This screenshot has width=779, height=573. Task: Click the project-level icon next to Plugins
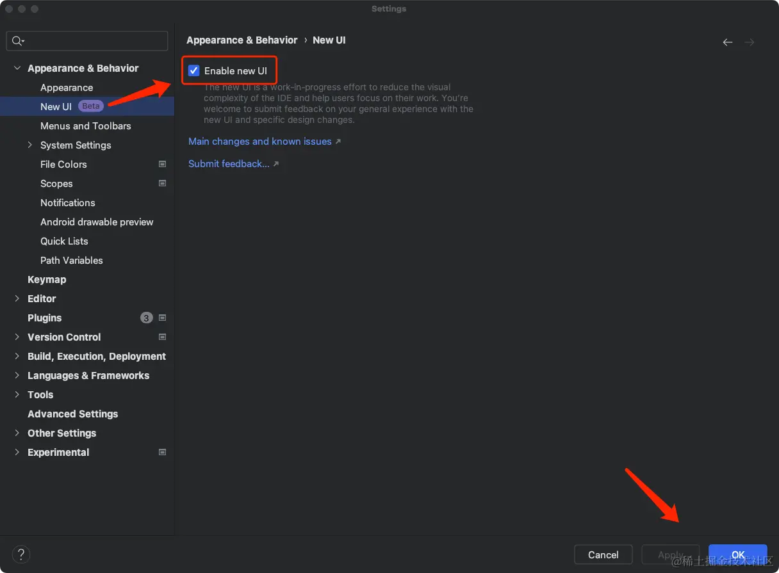point(163,318)
